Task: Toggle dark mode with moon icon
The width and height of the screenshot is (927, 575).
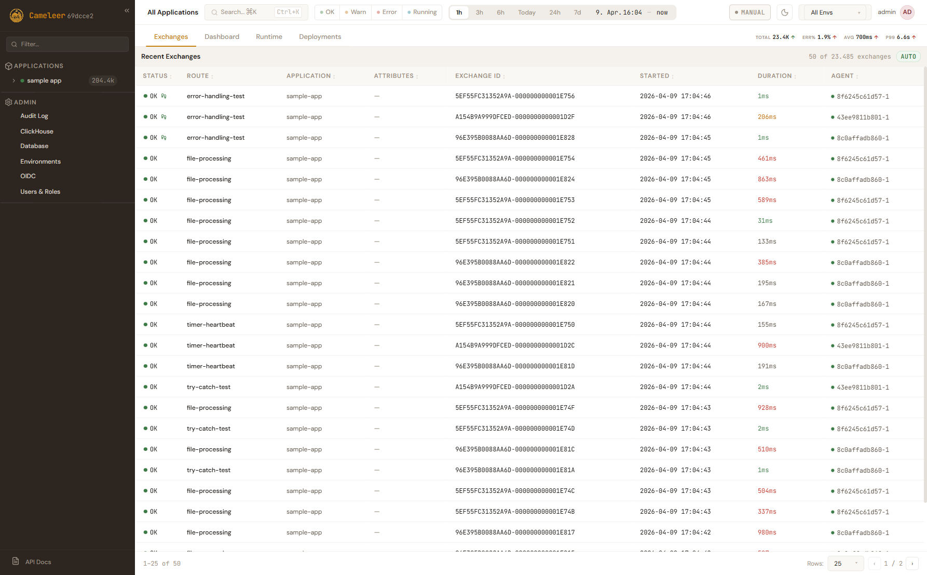Action: 784,12
